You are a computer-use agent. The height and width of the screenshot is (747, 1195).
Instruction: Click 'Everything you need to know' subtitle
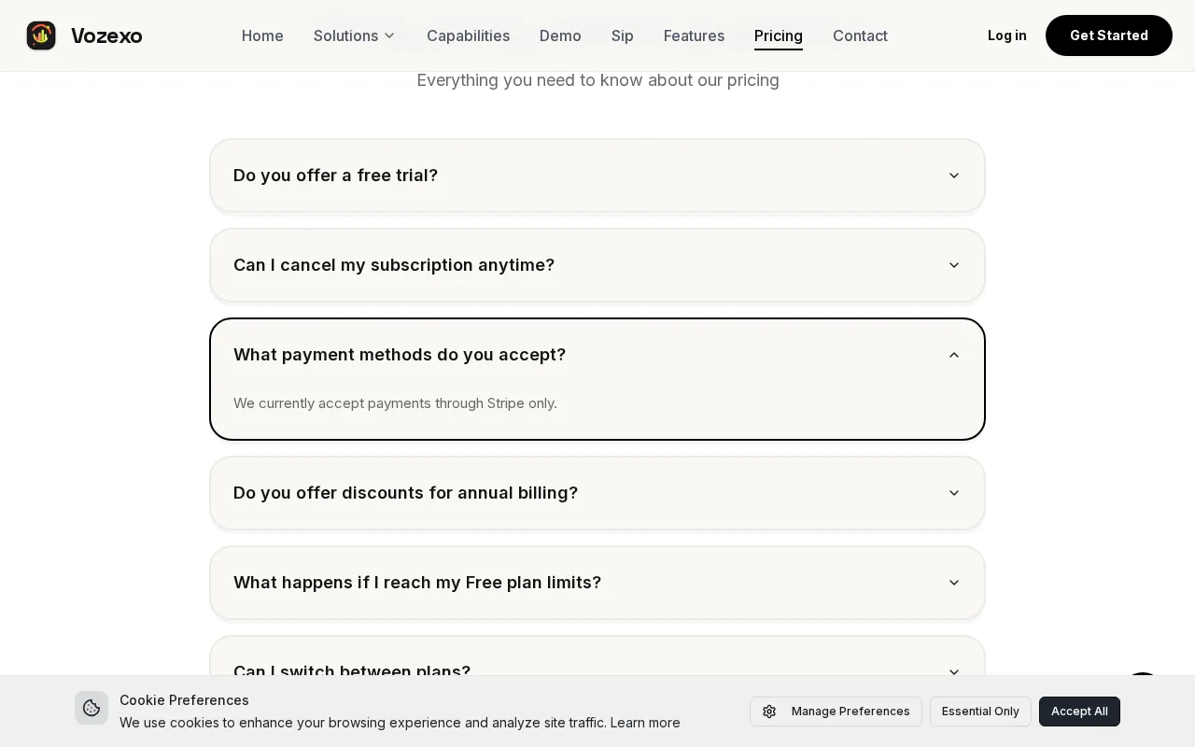[597, 80]
